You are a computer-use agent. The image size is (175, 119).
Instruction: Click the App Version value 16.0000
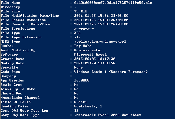coord(82,80)
